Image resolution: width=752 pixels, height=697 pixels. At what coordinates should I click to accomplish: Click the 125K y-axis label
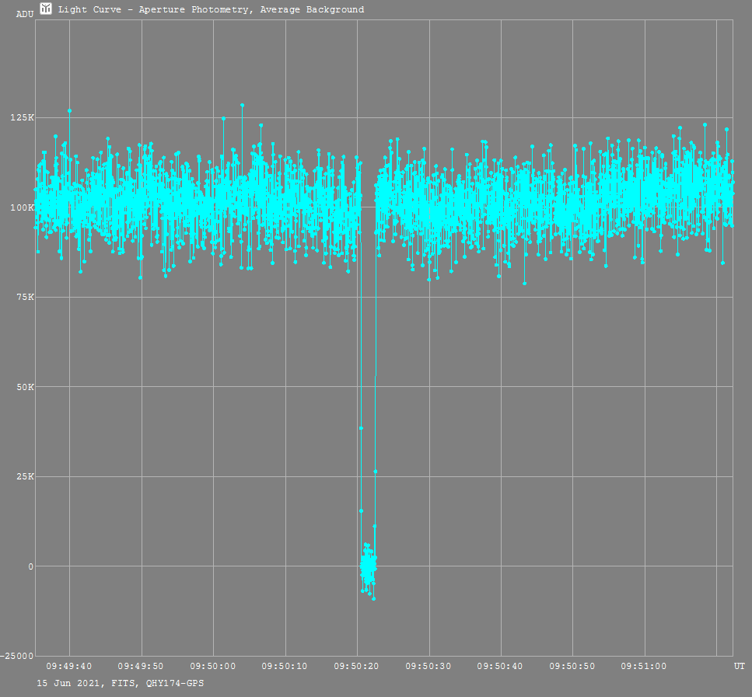23,117
